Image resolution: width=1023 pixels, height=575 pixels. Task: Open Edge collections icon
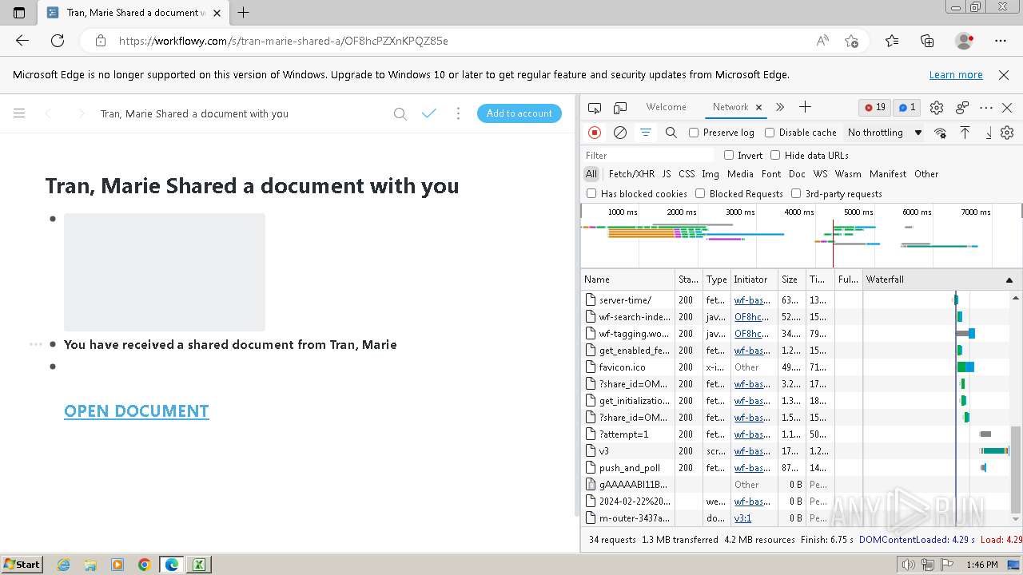(x=927, y=41)
